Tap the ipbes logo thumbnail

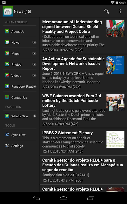pyautogui.click(x=115, y=139)
